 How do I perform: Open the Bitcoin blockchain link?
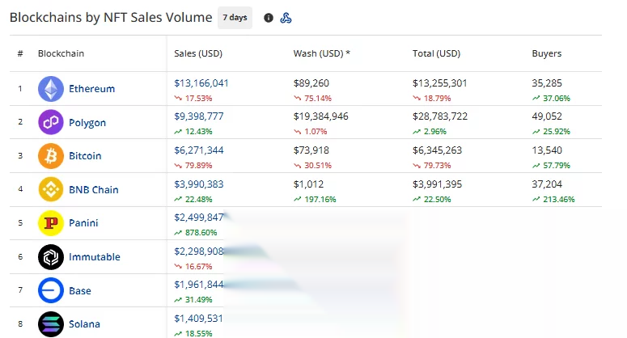point(85,156)
